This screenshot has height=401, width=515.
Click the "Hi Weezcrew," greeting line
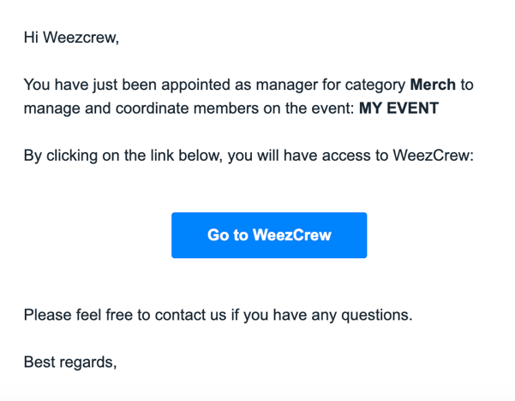tap(71, 38)
